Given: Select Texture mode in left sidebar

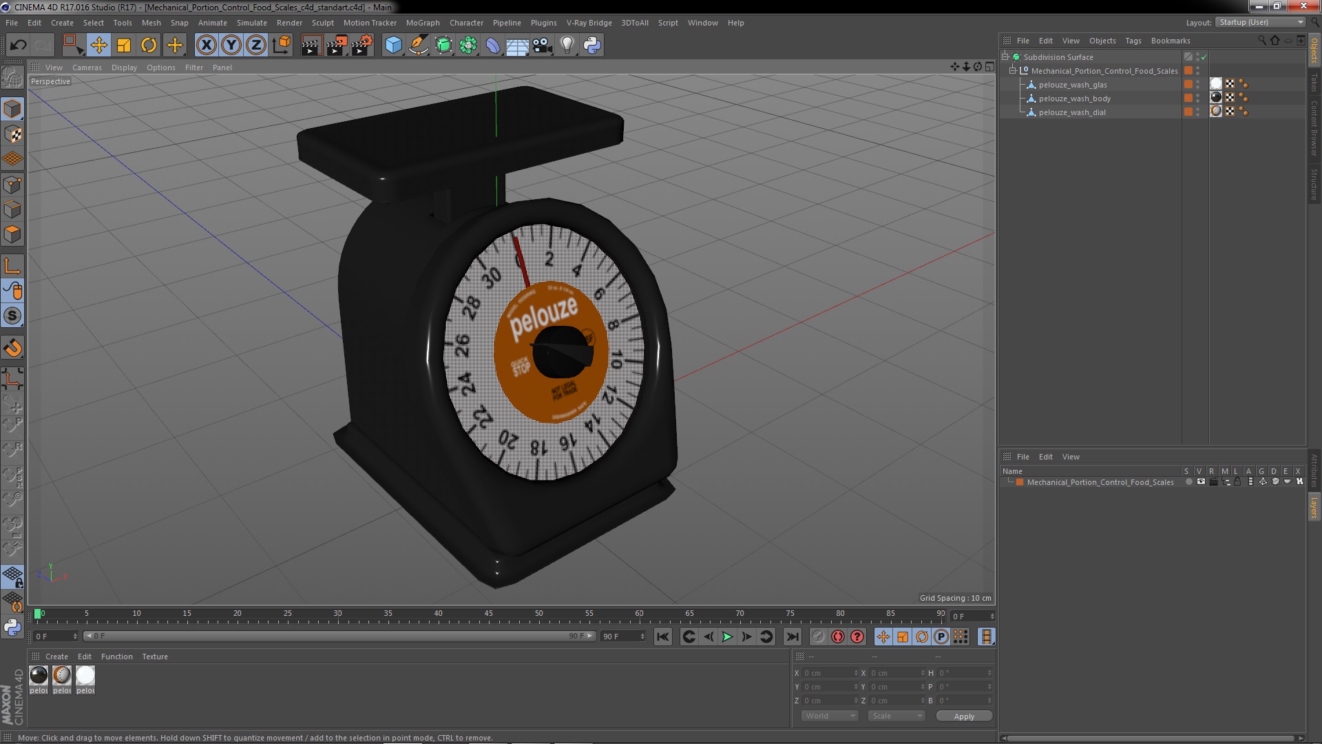Looking at the screenshot, I should tap(12, 134).
